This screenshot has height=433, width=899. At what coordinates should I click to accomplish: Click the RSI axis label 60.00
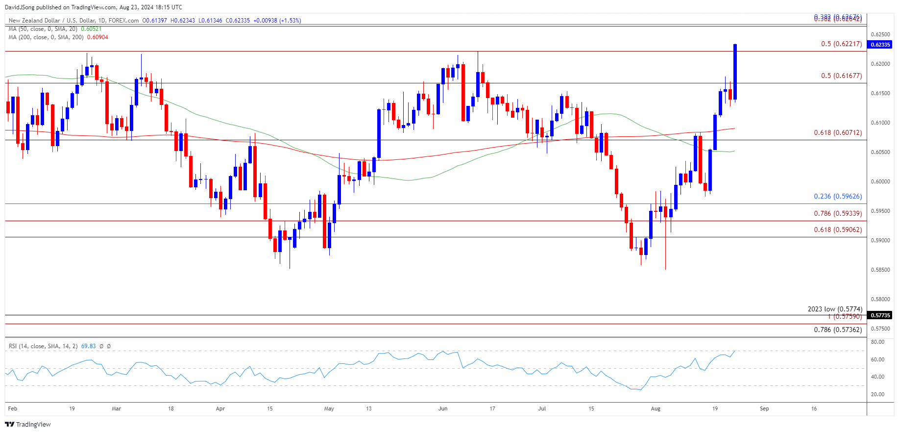877,360
